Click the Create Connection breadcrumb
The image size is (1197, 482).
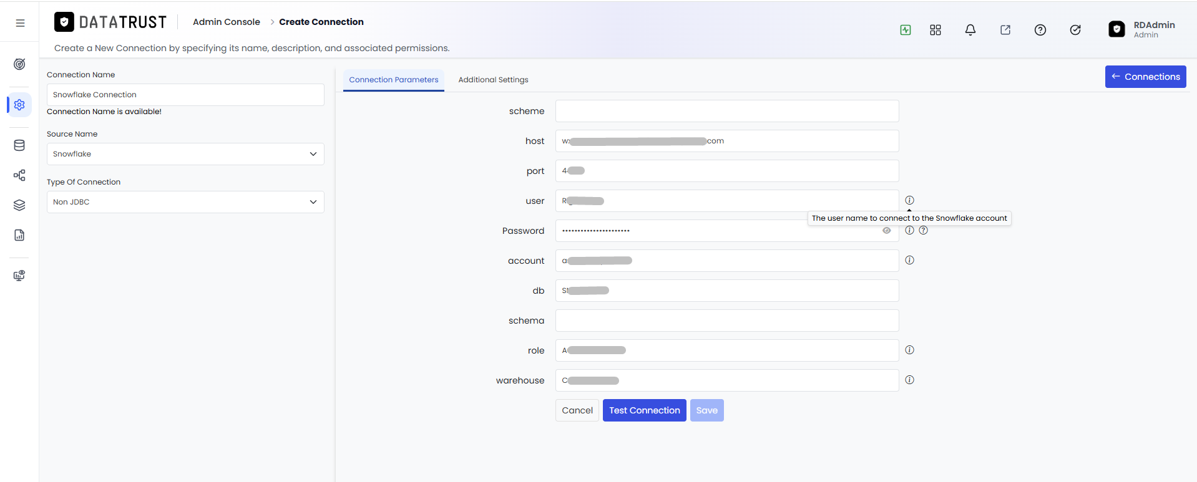tap(321, 22)
